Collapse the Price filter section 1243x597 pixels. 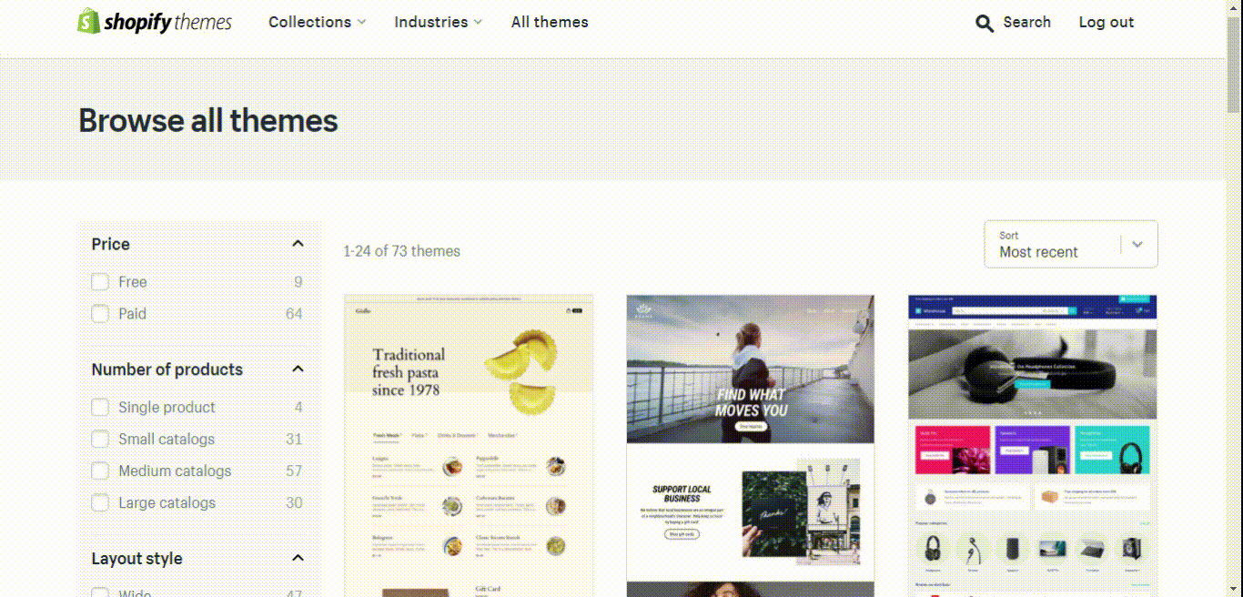tap(298, 244)
